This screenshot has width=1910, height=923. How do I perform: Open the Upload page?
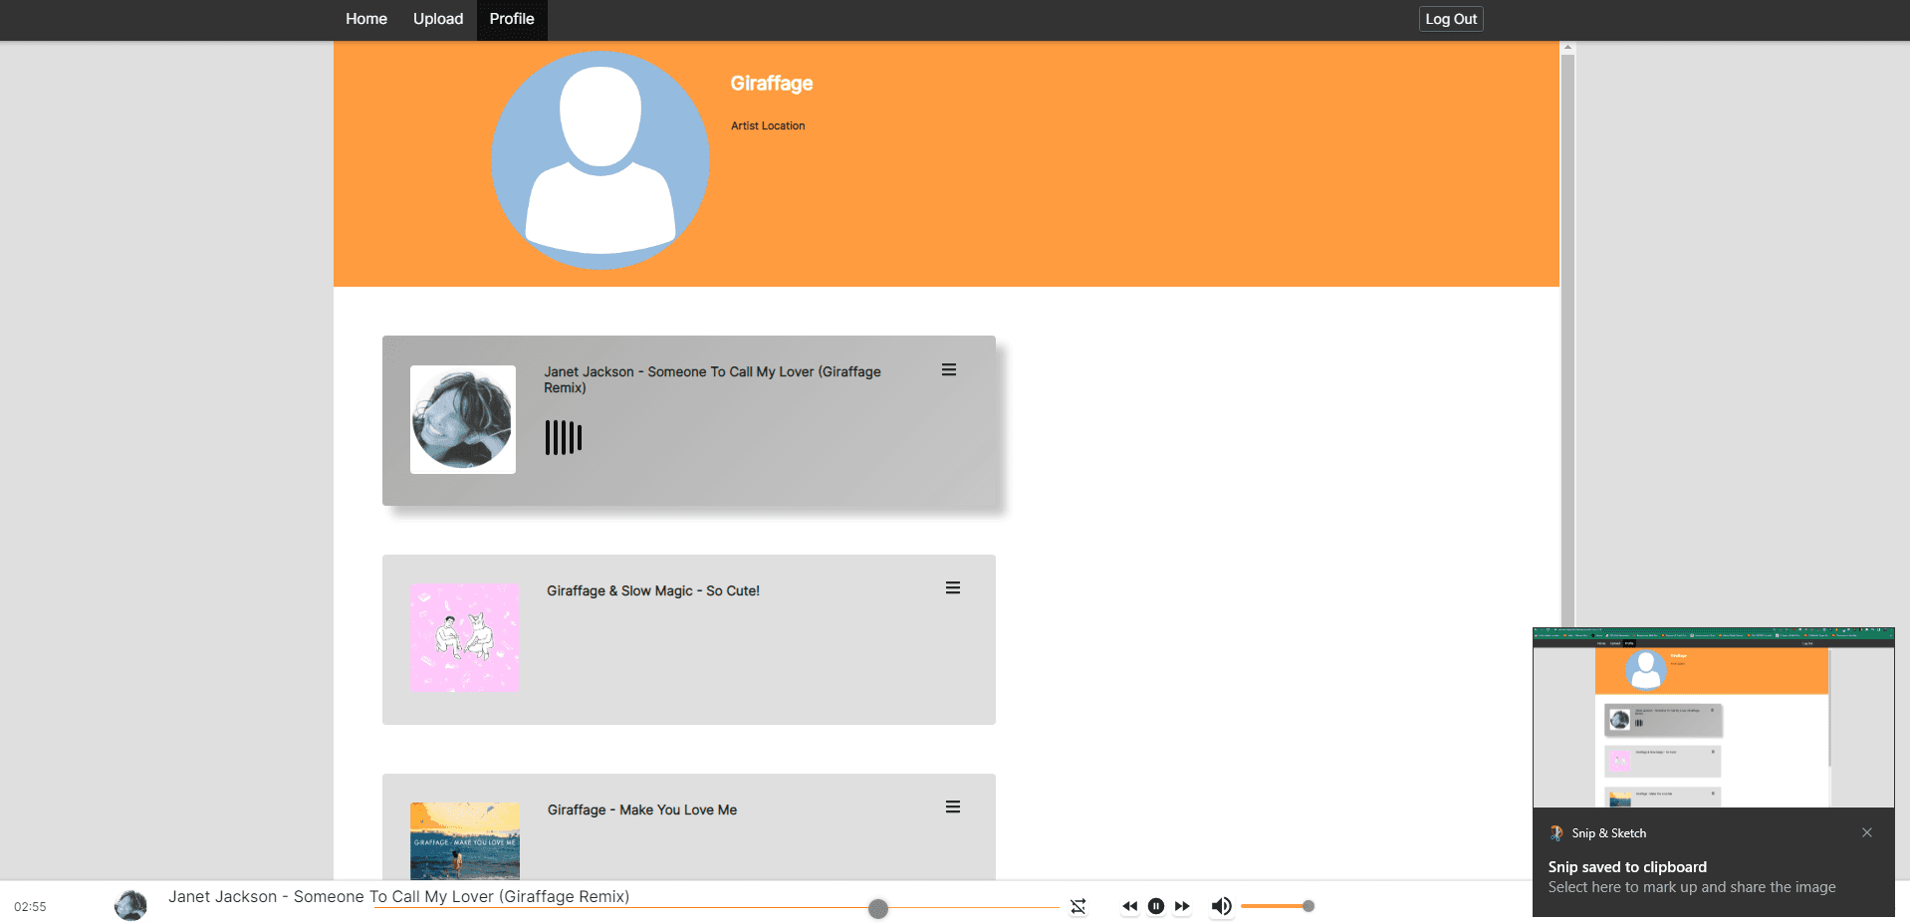[438, 19]
